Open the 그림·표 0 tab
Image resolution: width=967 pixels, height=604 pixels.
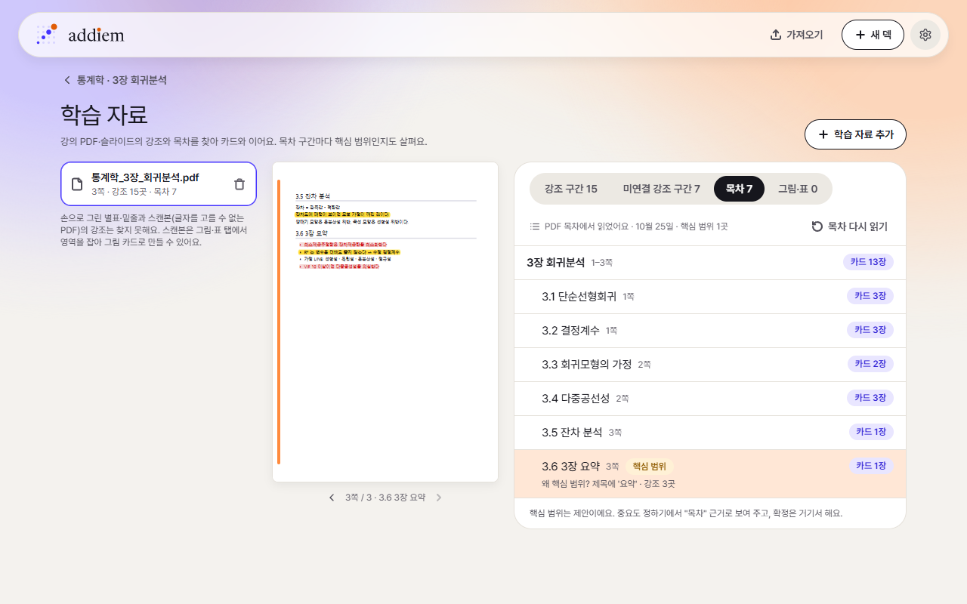click(x=798, y=189)
